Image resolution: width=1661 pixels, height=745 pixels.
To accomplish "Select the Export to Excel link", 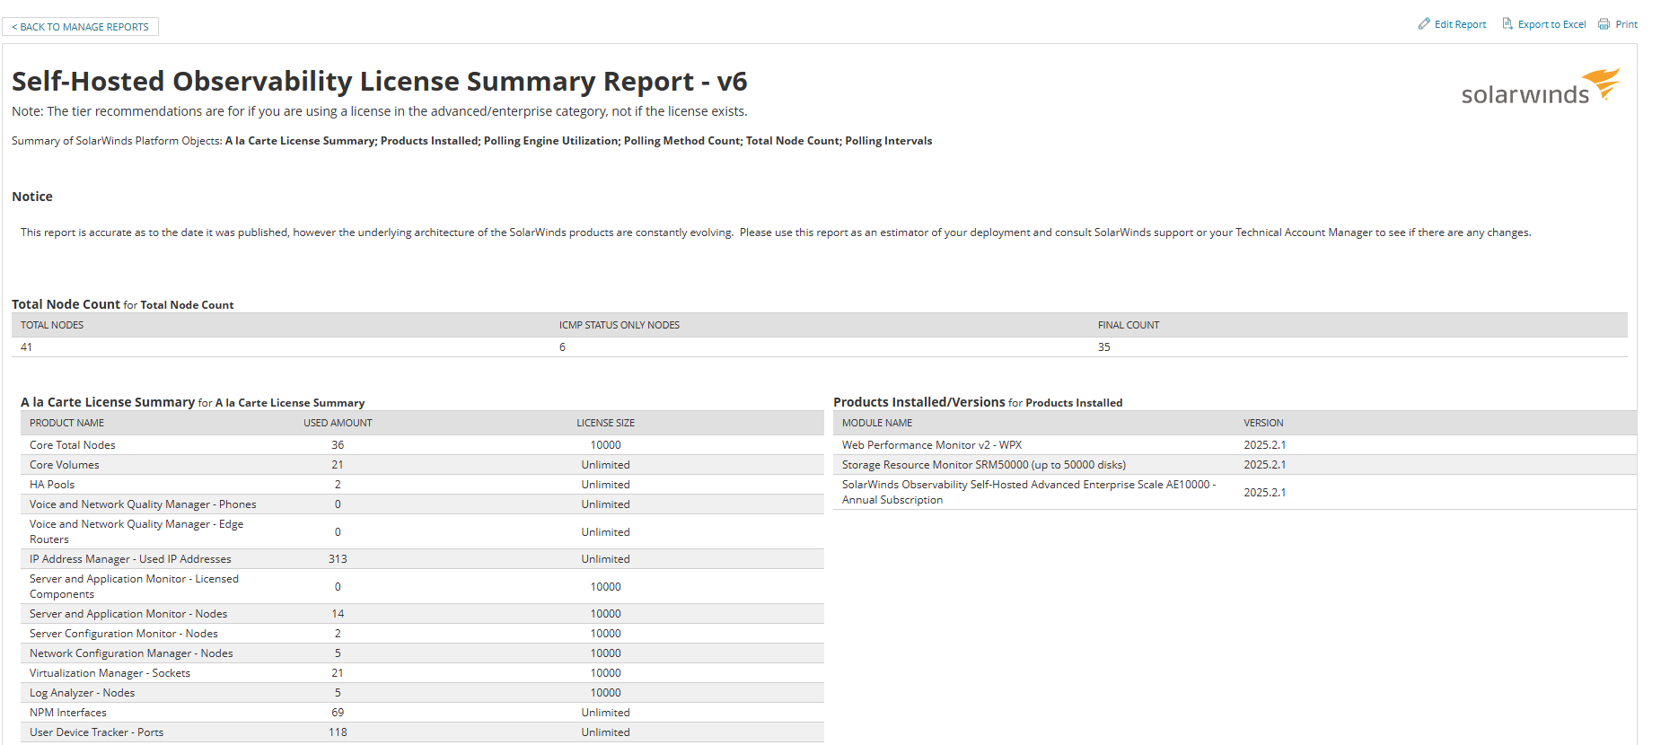I will [1551, 24].
